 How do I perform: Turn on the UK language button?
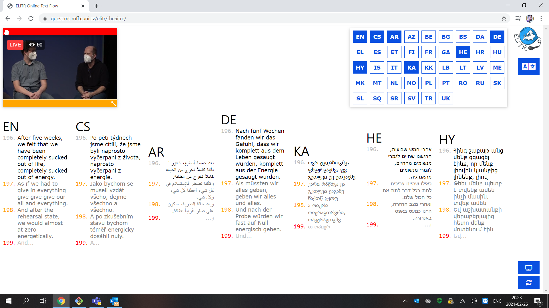[x=445, y=98]
